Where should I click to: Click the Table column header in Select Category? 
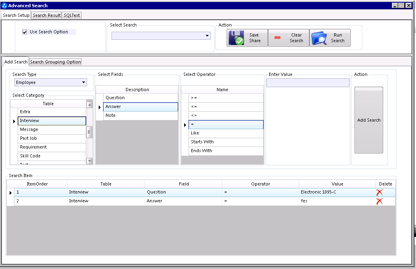click(48, 104)
